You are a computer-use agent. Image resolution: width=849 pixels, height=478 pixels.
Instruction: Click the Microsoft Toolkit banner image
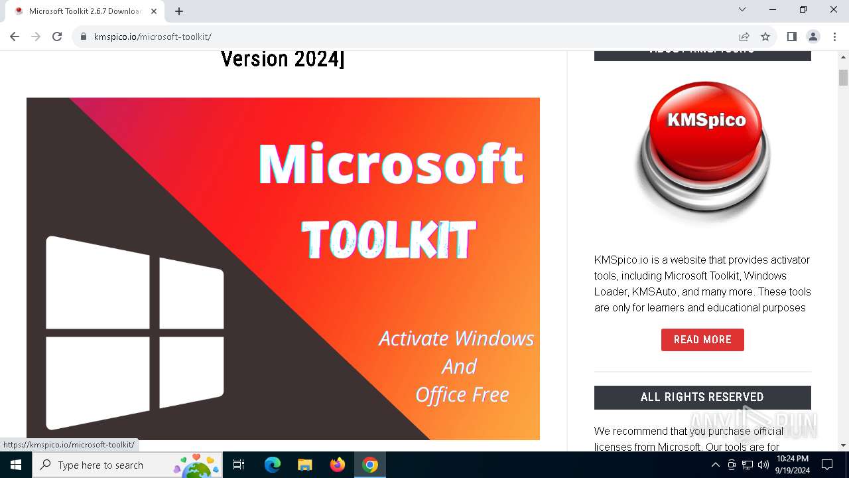(283, 268)
